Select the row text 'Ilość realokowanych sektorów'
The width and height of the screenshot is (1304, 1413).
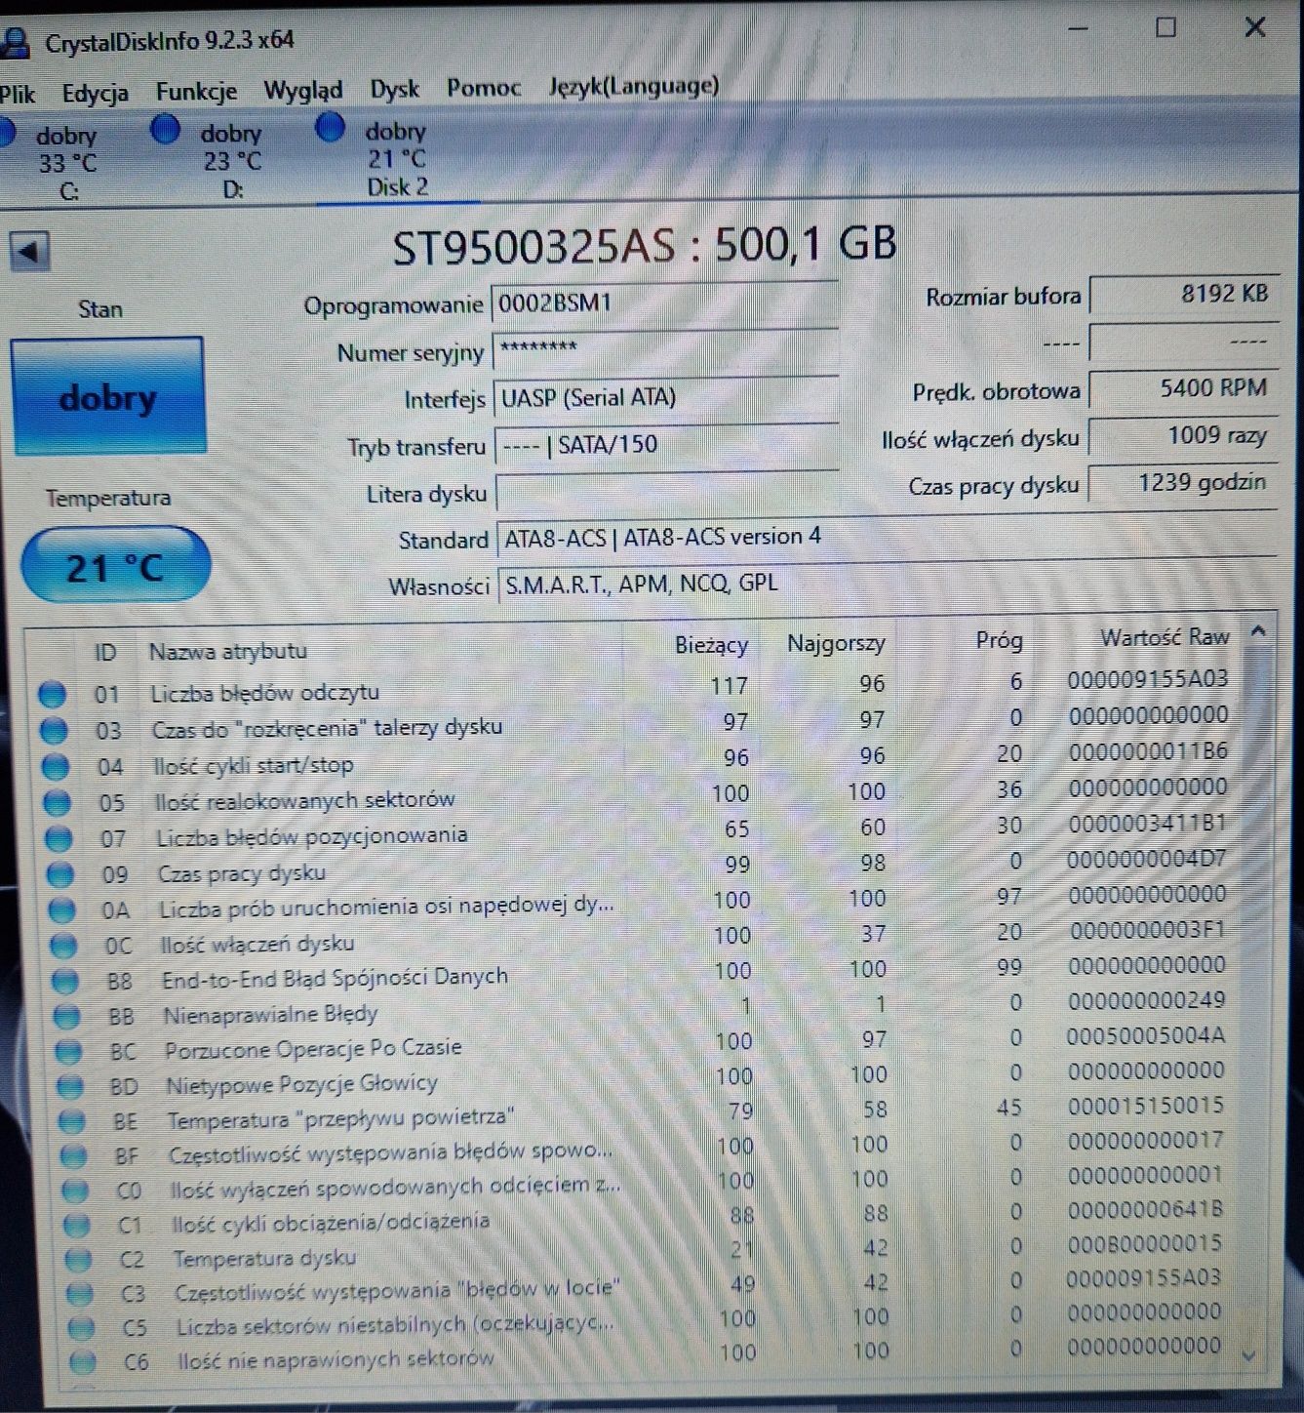click(305, 800)
